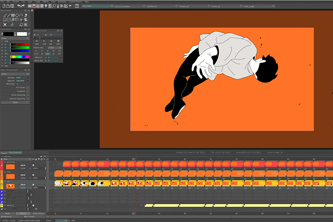
Task: Switch to the Clip Timeline tab
Action: pyautogui.click(x=15, y=153)
